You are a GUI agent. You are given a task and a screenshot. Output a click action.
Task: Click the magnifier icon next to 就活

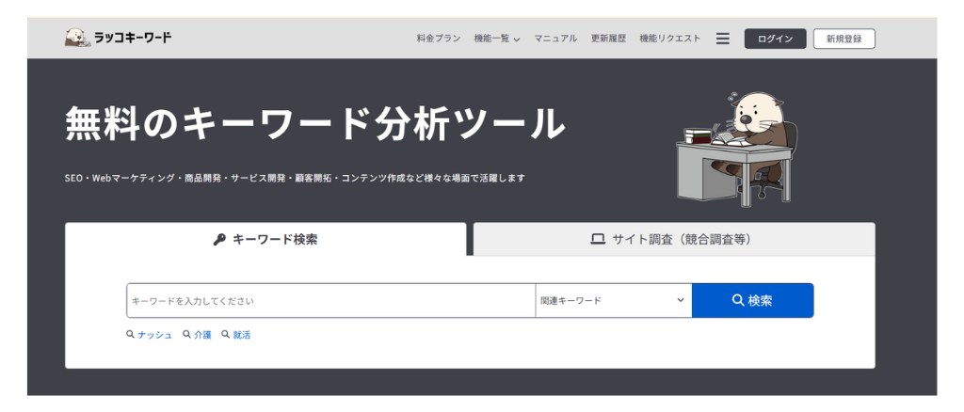click(226, 334)
